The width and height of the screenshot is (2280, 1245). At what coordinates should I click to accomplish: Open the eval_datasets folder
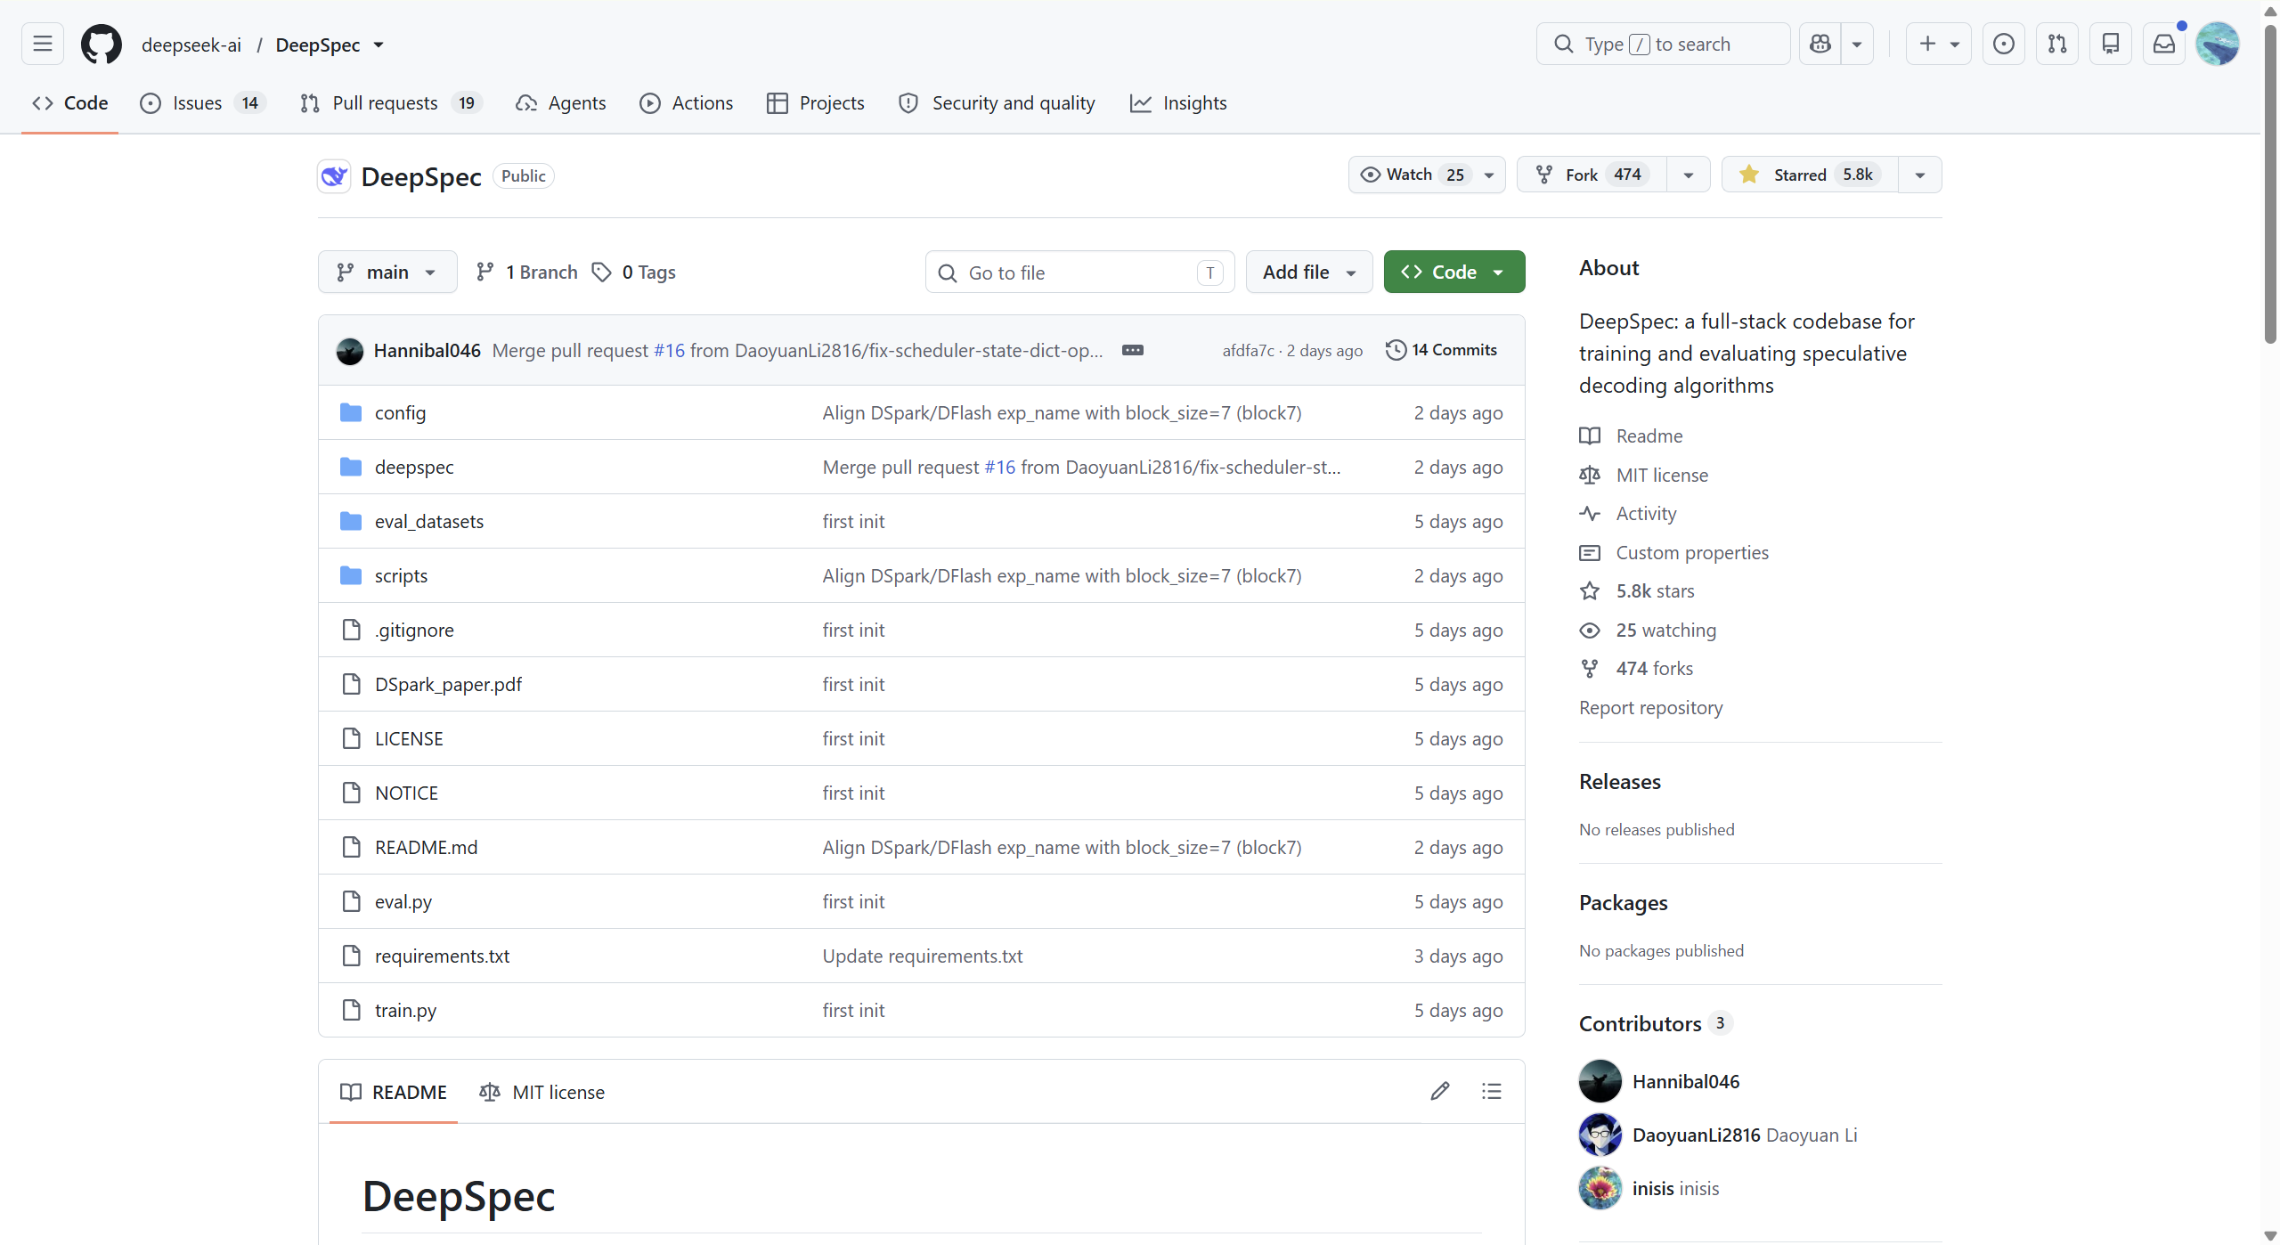429,521
